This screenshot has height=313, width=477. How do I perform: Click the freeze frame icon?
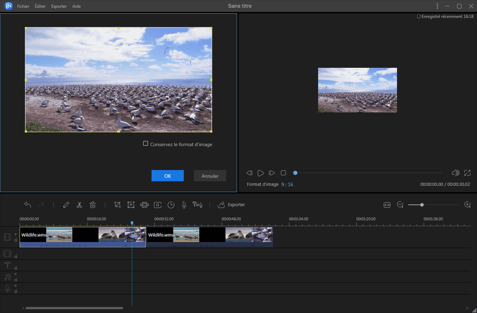[158, 205]
